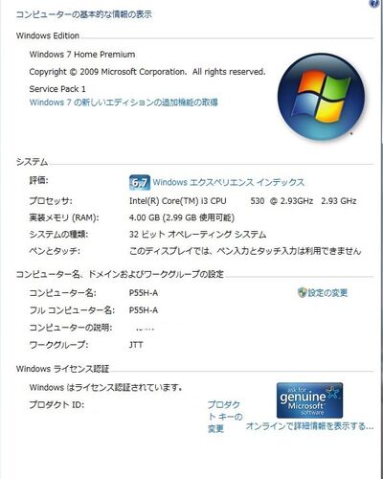The height and width of the screenshot is (479, 383).
Task: Click the Windows 7 Home Premium text
Action: (82, 55)
